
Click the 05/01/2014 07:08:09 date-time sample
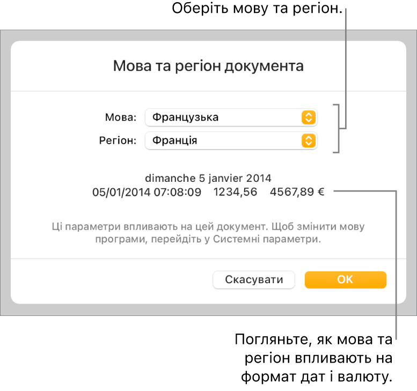click(x=147, y=192)
